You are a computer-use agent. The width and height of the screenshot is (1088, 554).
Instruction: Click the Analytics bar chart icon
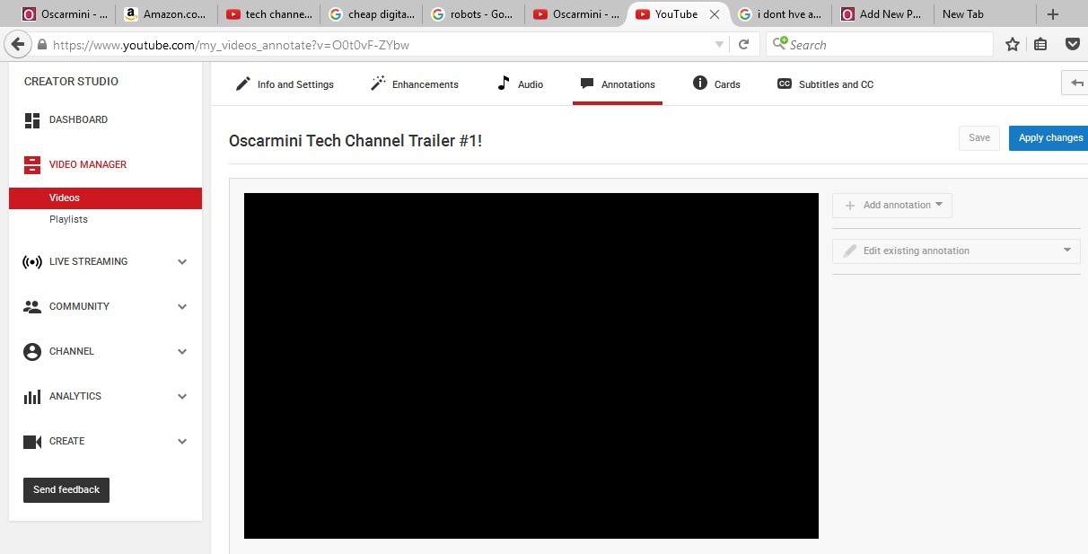[x=32, y=397]
